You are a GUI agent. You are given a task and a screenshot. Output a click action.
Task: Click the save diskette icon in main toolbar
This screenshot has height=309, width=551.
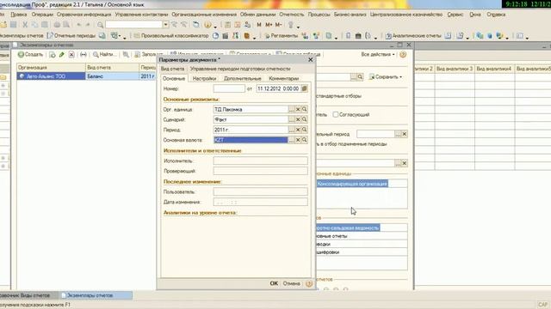click(x=14, y=25)
